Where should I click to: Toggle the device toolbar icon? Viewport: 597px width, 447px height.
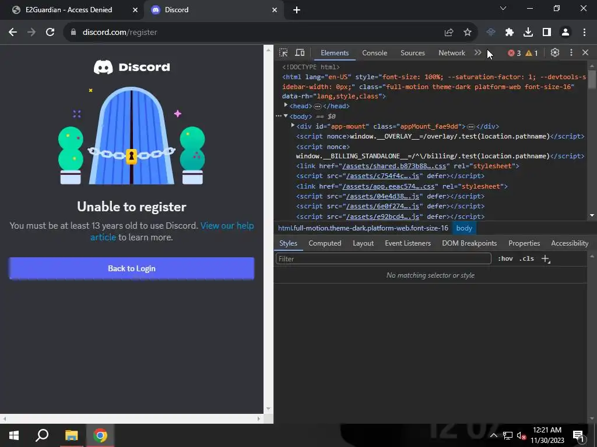[x=300, y=53]
